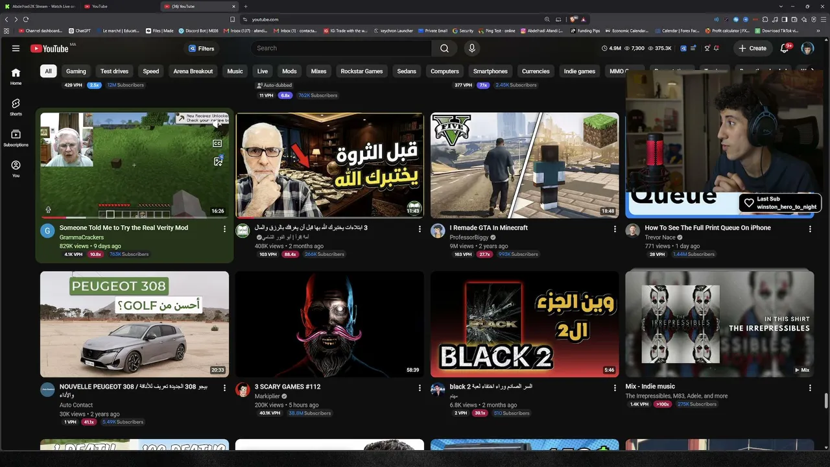The image size is (830, 467).
Task: Open the ProfessorBiggy channel avatar
Action: coord(438,231)
